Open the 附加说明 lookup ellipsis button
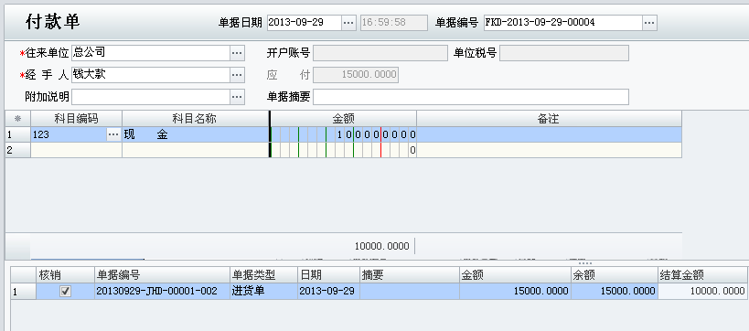Screen dimensions: 749x331 [238, 97]
